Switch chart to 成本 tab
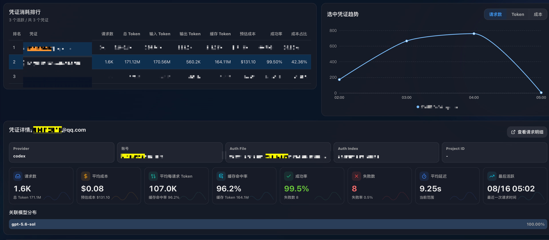Image resolution: width=549 pixels, height=240 pixels. [x=538, y=14]
